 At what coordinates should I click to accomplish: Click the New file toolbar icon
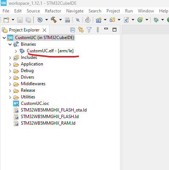6,20
